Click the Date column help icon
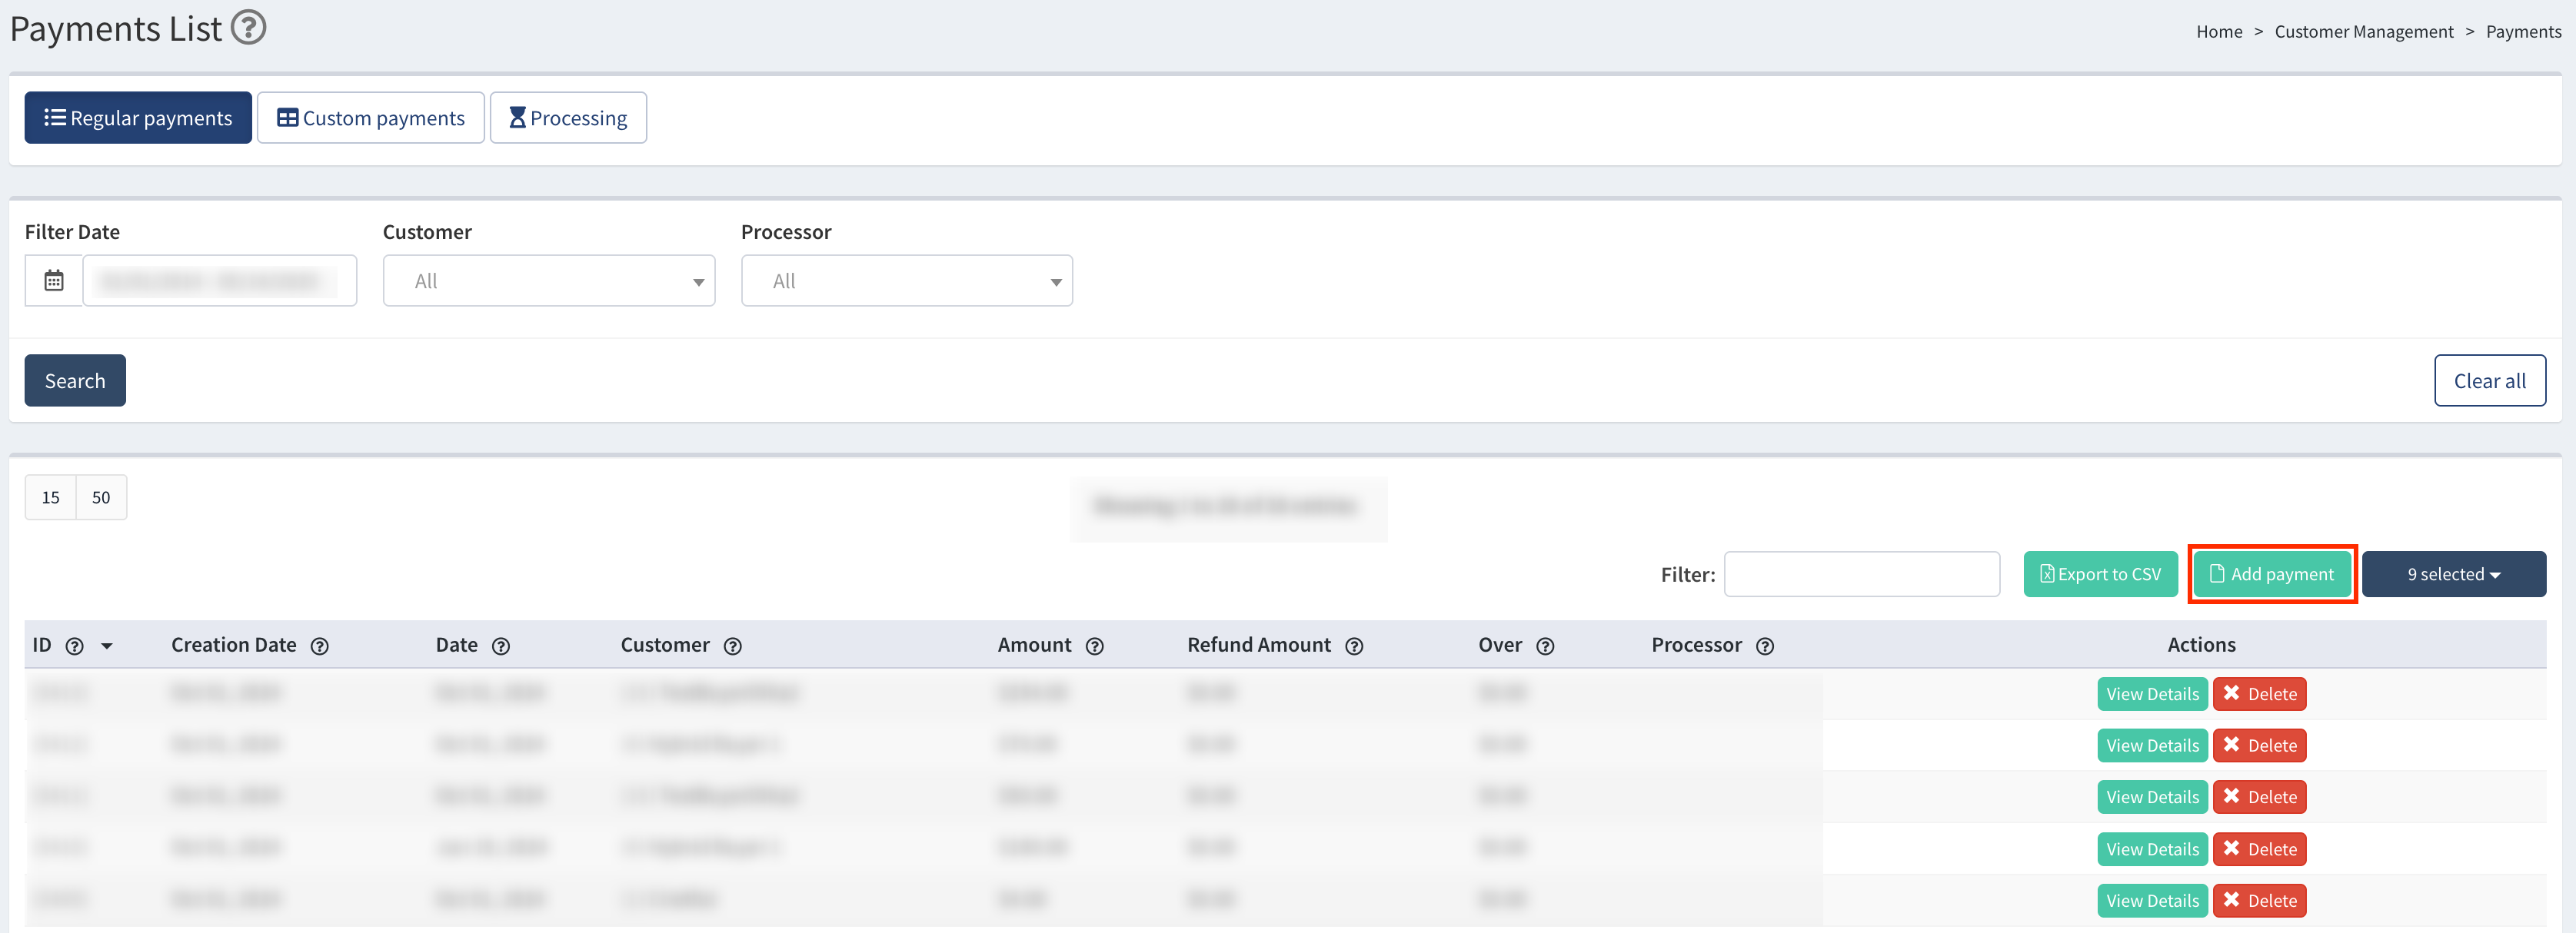Viewport: 2576px width, 933px height. click(501, 646)
